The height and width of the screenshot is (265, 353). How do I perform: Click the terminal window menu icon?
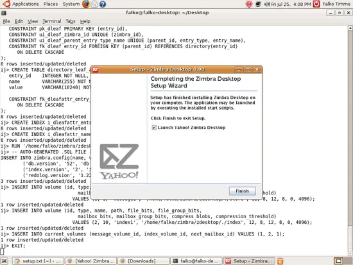point(4,13)
